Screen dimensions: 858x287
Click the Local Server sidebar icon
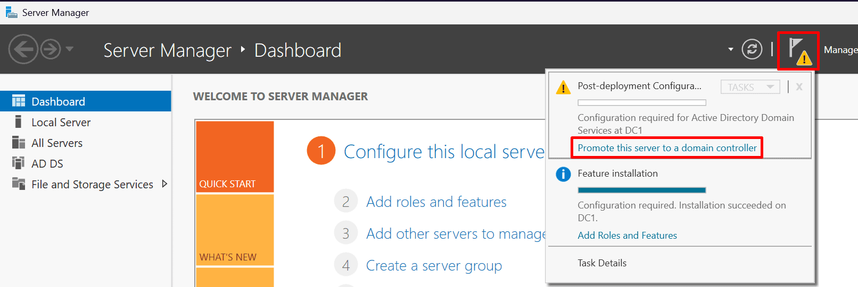click(19, 122)
